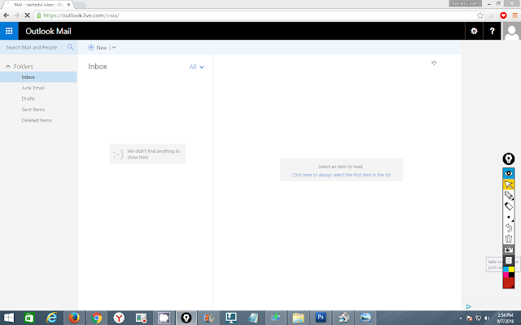
Task: Open the taskbar clock and date
Action: (506, 318)
